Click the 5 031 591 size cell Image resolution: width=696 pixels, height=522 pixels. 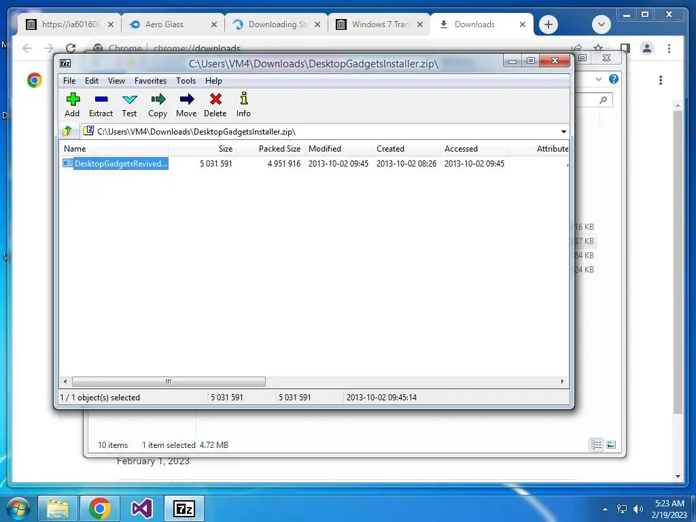click(x=215, y=164)
